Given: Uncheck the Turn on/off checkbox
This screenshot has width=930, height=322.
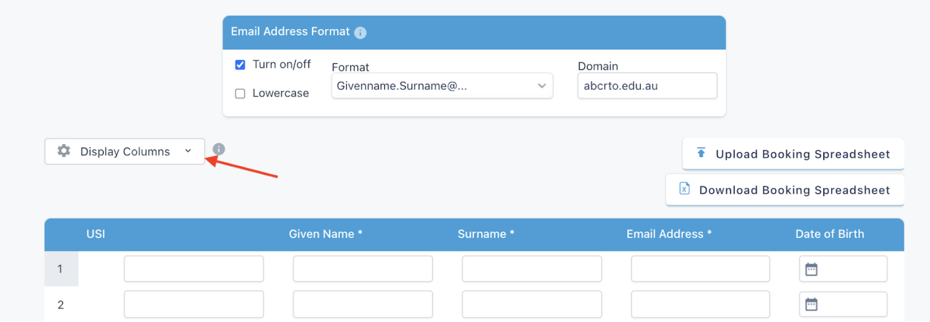Looking at the screenshot, I should [240, 65].
